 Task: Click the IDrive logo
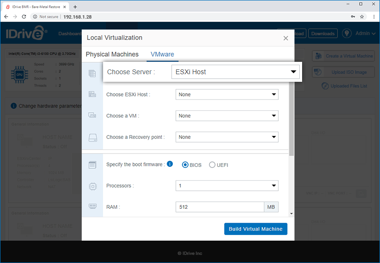[27, 33]
